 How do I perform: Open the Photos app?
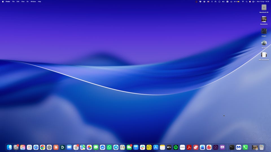click(89, 147)
